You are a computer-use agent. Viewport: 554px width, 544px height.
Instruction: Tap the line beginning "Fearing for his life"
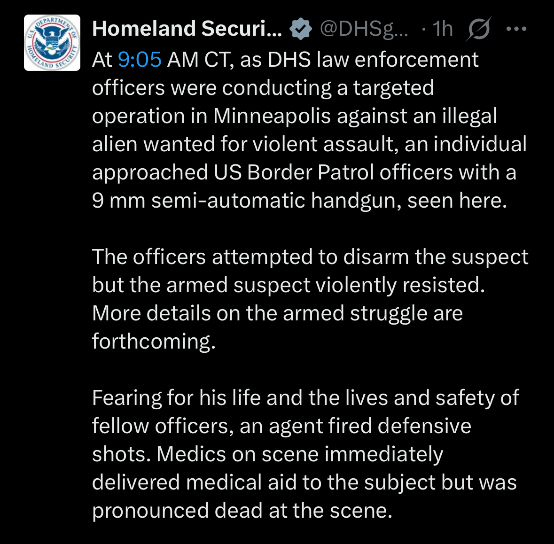coord(305,398)
